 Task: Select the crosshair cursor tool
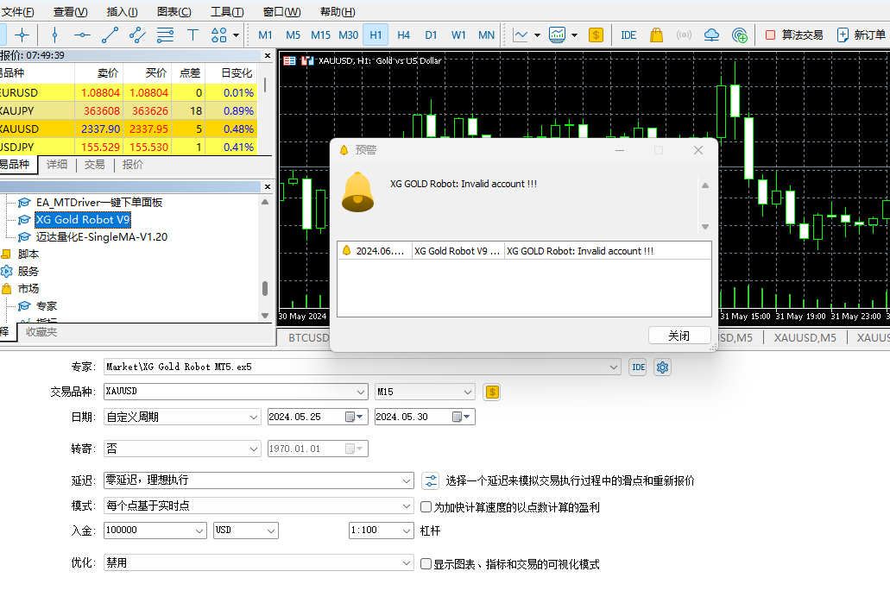tap(22, 35)
